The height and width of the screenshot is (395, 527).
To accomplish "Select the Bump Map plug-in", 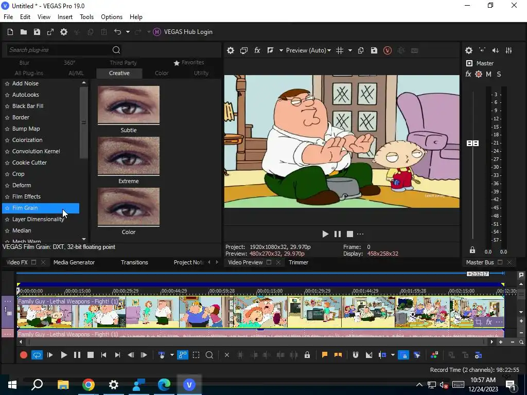I will coord(26,129).
